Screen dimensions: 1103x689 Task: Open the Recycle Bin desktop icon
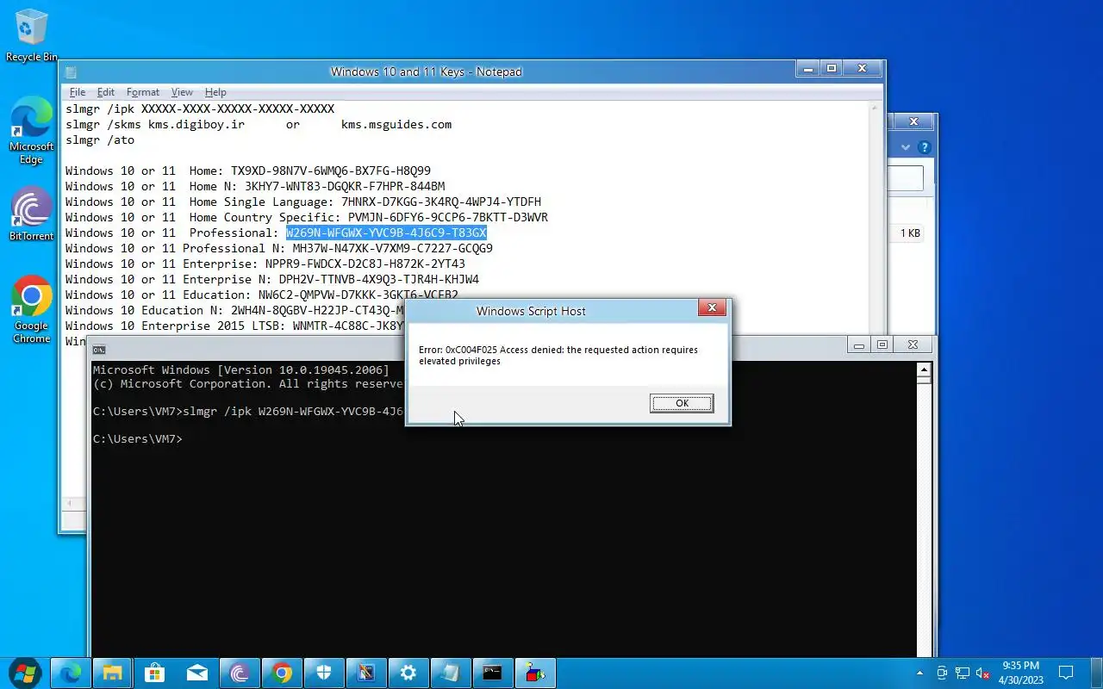[32, 36]
